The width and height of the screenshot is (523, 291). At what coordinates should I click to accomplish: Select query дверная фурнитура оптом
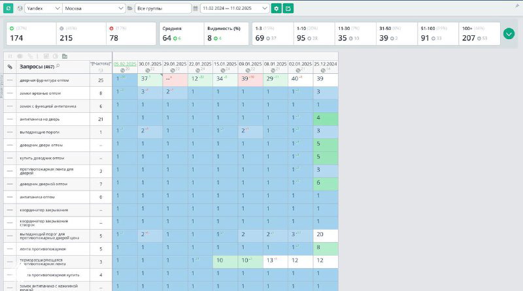(x=44, y=80)
